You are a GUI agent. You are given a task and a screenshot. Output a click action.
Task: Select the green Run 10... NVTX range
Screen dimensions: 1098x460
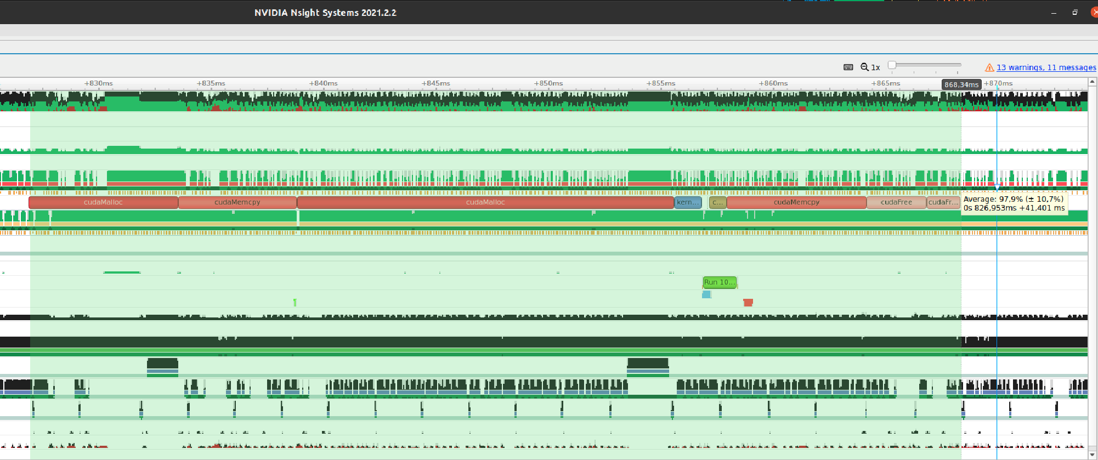720,282
